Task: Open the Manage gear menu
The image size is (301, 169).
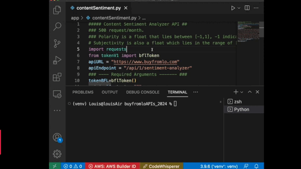Action: pyautogui.click(x=57, y=154)
